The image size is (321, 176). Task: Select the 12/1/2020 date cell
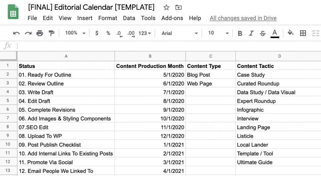(x=150, y=136)
